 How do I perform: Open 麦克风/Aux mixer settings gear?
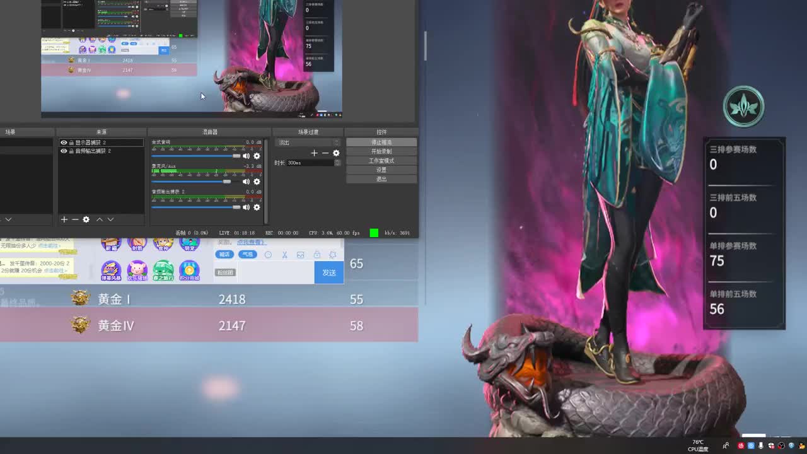click(x=257, y=182)
